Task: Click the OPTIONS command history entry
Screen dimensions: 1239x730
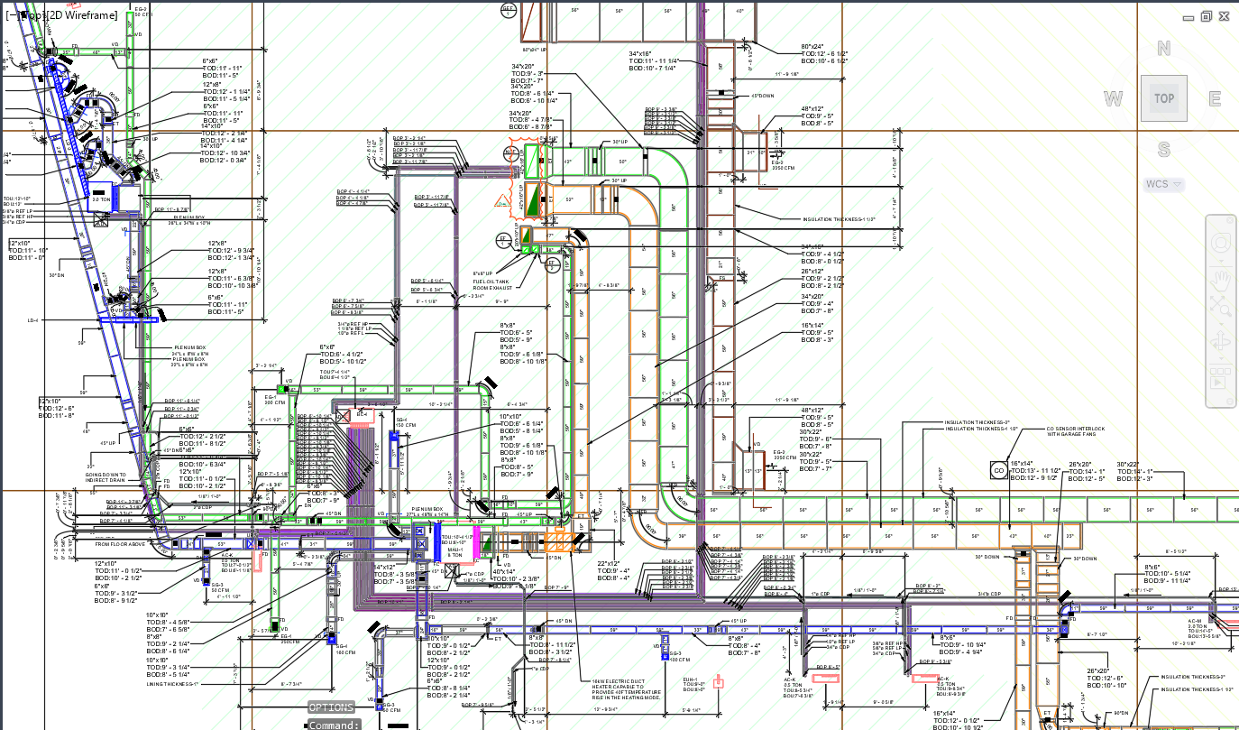Action: 331,707
